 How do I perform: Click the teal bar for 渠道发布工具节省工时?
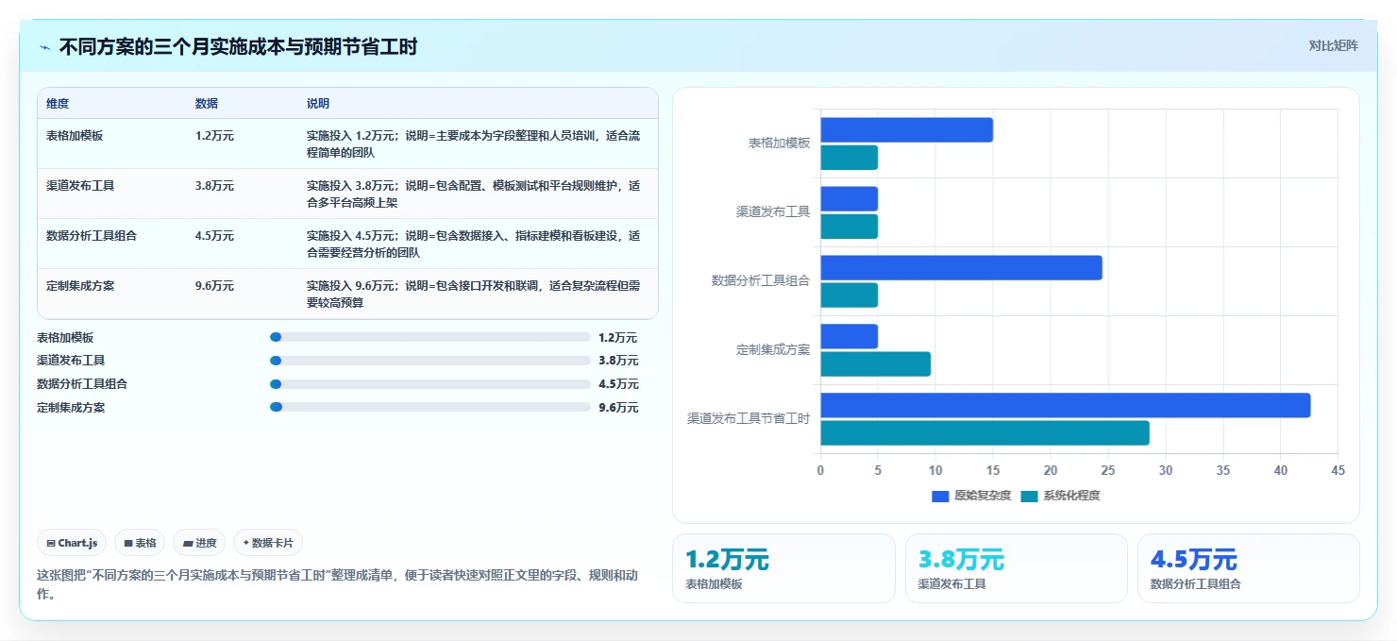[985, 433]
